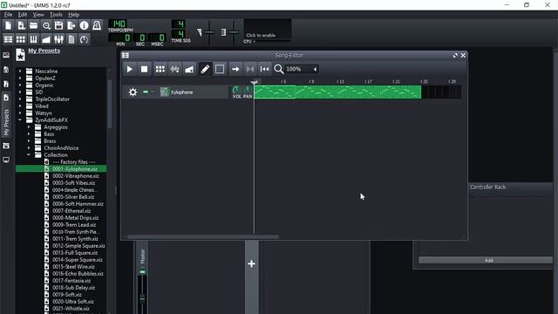This screenshot has width=558, height=314.
Task: Expand the TripleOscillator folder
Action: 20,99
